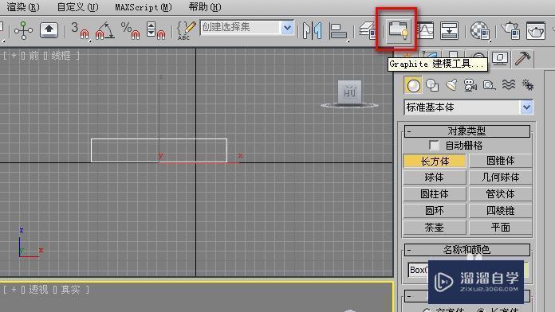Select the Shapes create category icon
Screen dimensions: 555x312
click(x=432, y=85)
